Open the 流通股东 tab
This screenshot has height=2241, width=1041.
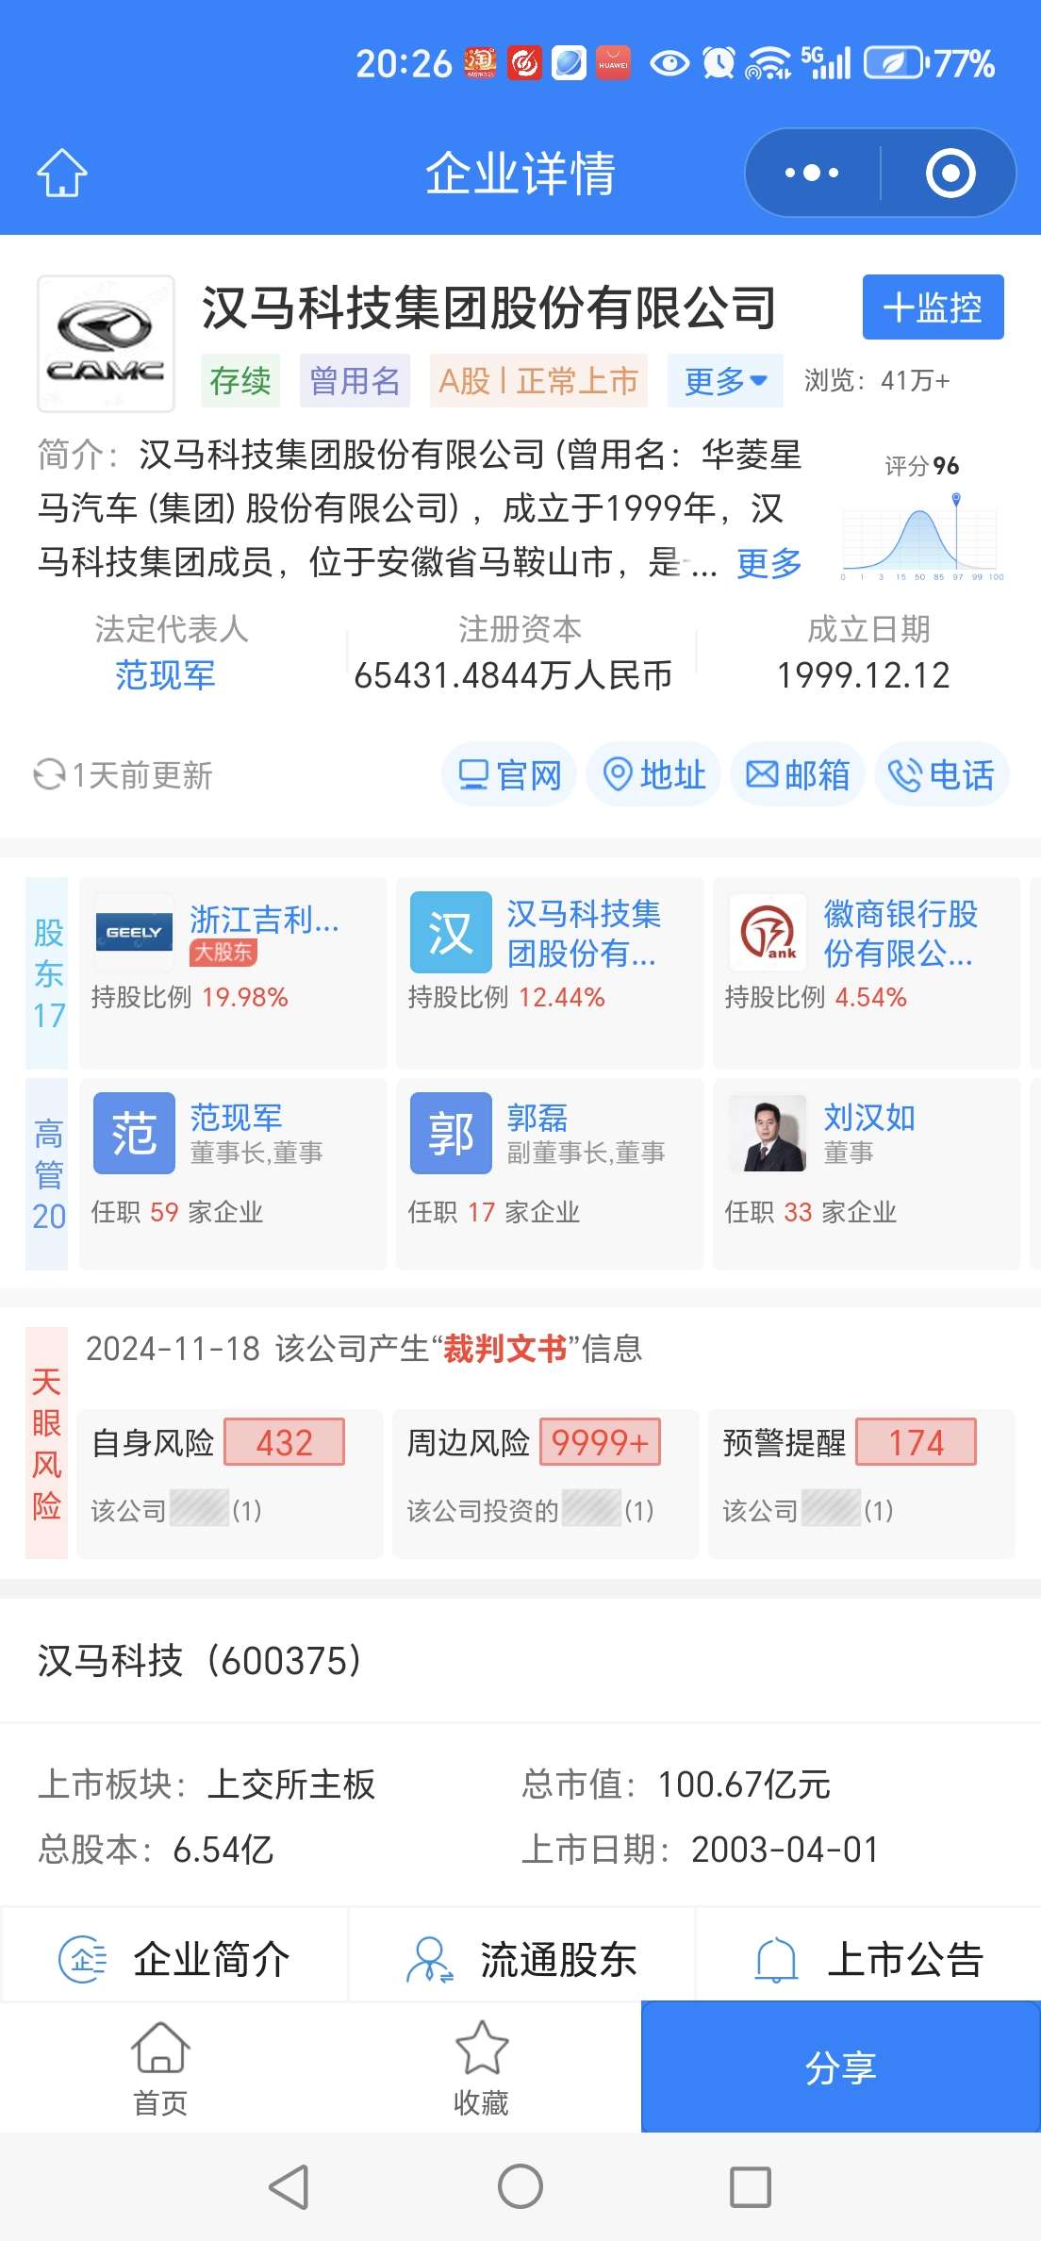pyautogui.click(x=521, y=1959)
